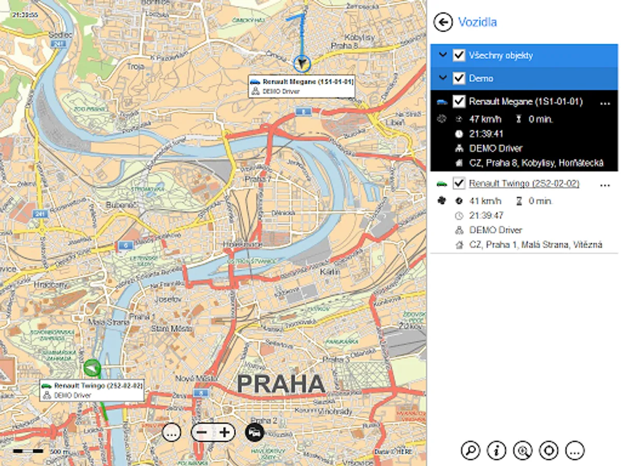The width and height of the screenshot is (621, 466).
Task: Open the more options button in bottom panel bar
Action: pyautogui.click(x=575, y=450)
